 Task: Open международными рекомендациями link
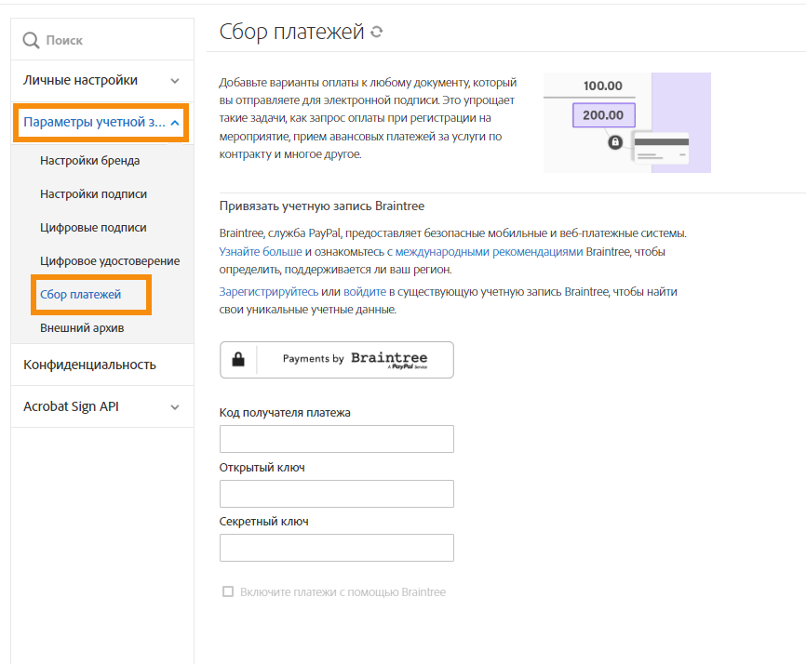click(489, 252)
